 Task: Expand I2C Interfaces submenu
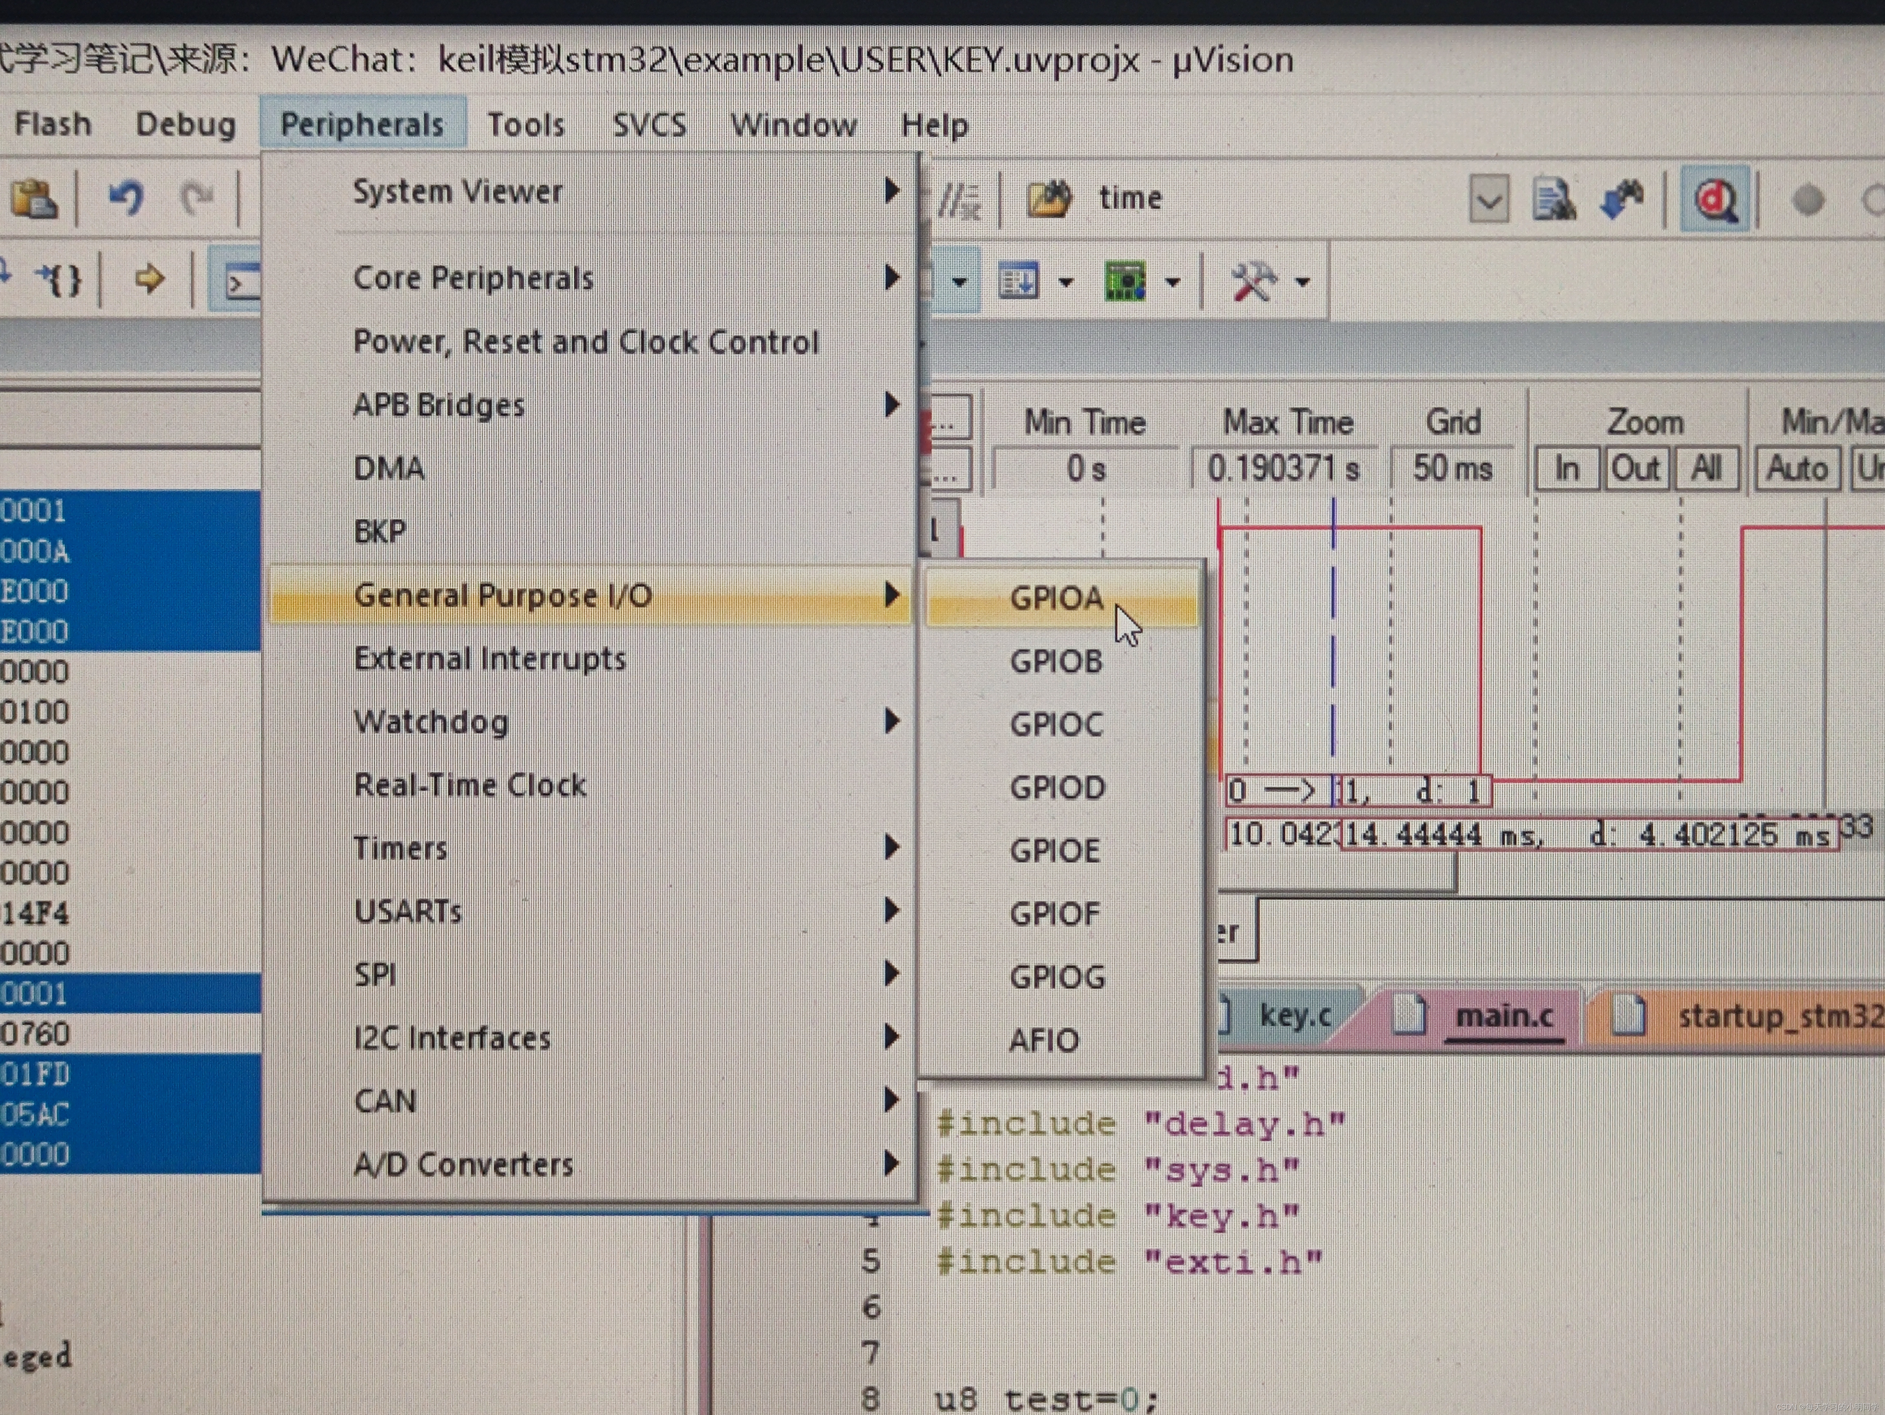pyautogui.click(x=590, y=1038)
